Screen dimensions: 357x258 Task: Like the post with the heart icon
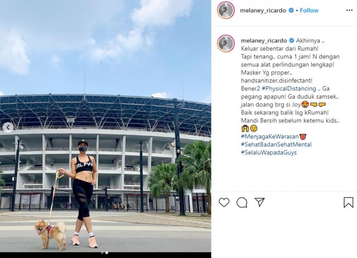224,202
